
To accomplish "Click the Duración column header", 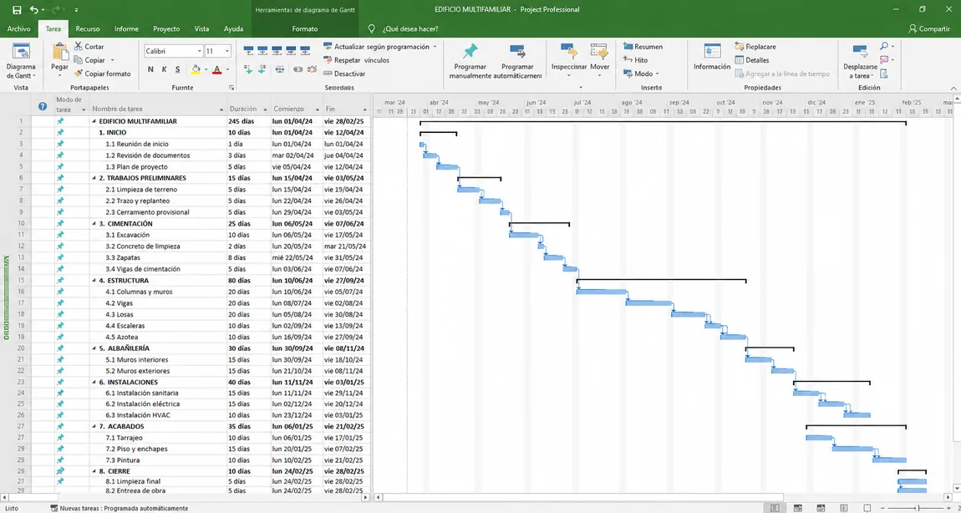I will click(249, 107).
